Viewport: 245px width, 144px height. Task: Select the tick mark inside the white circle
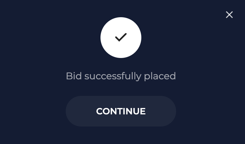click(121, 37)
